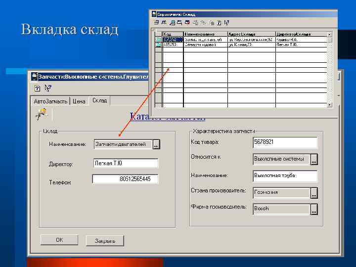Click the greyed hierarchy list icon in Склад toolbar
The image size is (356, 267).
coord(195,22)
